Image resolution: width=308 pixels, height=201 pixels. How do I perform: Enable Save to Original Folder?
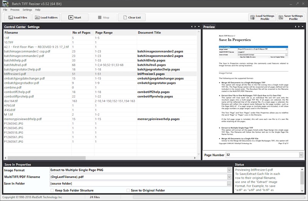click(x=128, y=190)
